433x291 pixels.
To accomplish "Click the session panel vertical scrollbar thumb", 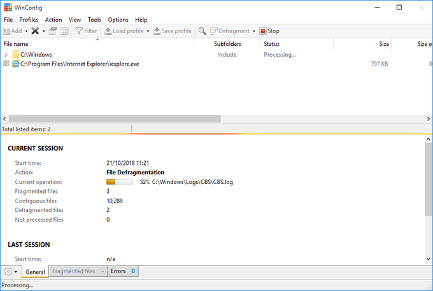I will [x=429, y=180].
